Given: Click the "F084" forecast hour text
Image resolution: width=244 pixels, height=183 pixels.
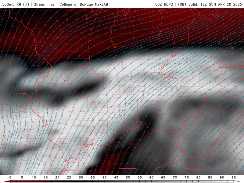Looking at the screenshot, I should pos(182,4).
